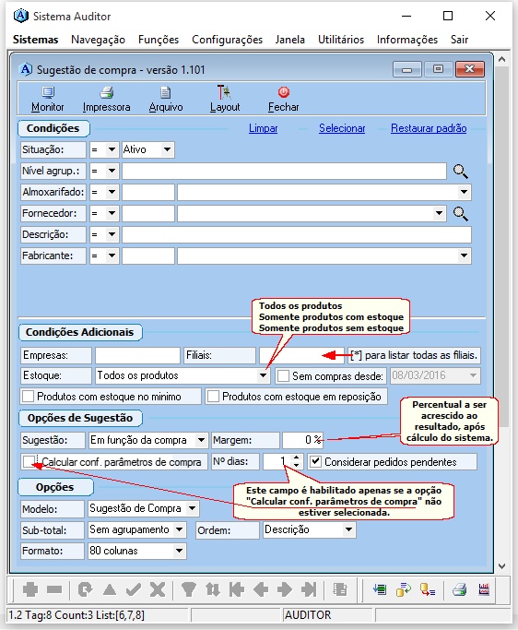Open the Layout editor icon
The height and width of the screenshot is (630, 518).
pyautogui.click(x=224, y=92)
